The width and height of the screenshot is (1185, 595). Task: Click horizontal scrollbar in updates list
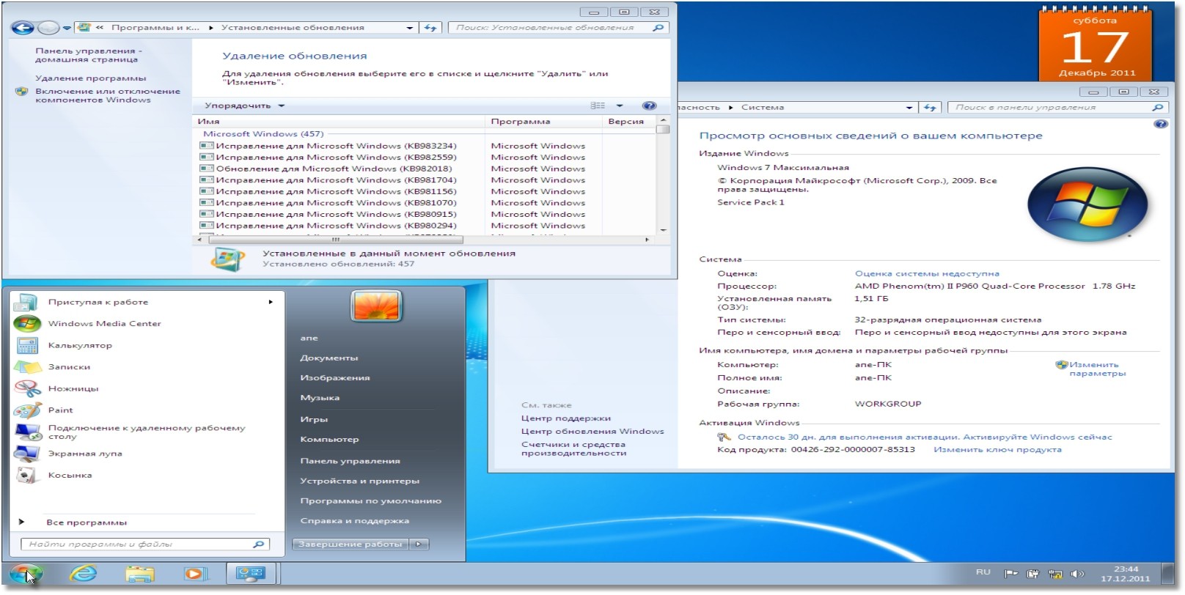tap(335, 240)
